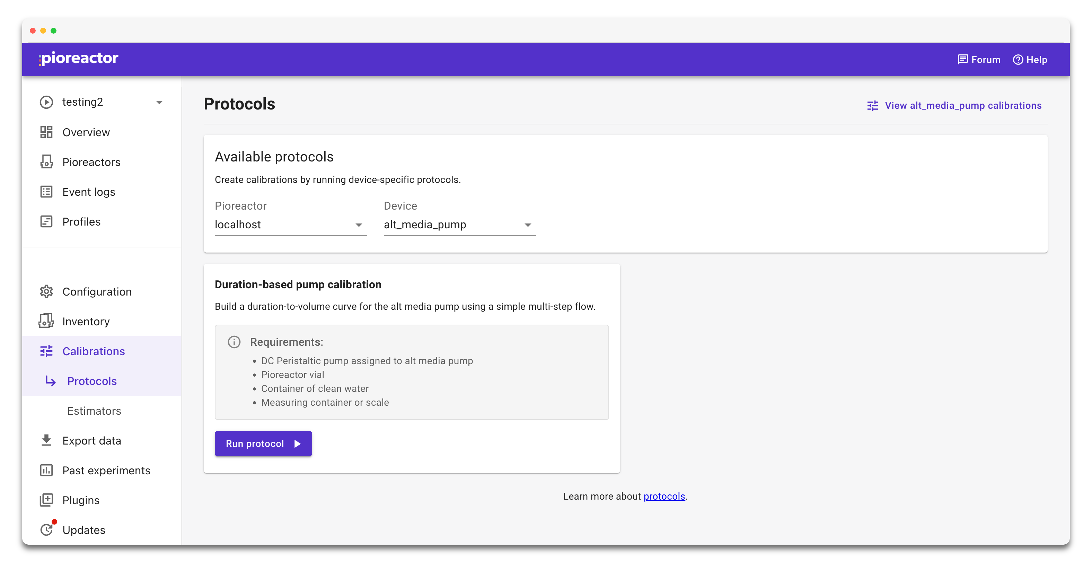Run the duration-based pump calibration protocol
The image size is (1092, 571).
pos(263,443)
